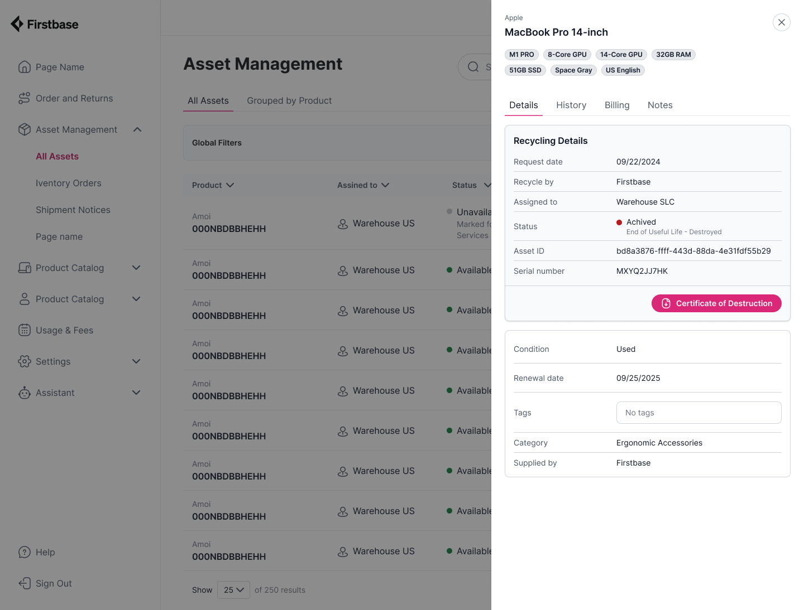This screenshot has width=804, height=610.
Task: Click the Help link
Action: (45, 552)
